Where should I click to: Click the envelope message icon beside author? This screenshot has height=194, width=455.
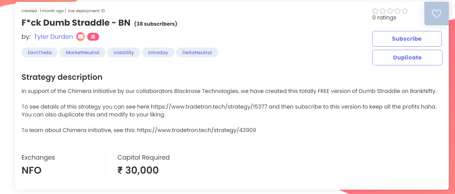81,37
